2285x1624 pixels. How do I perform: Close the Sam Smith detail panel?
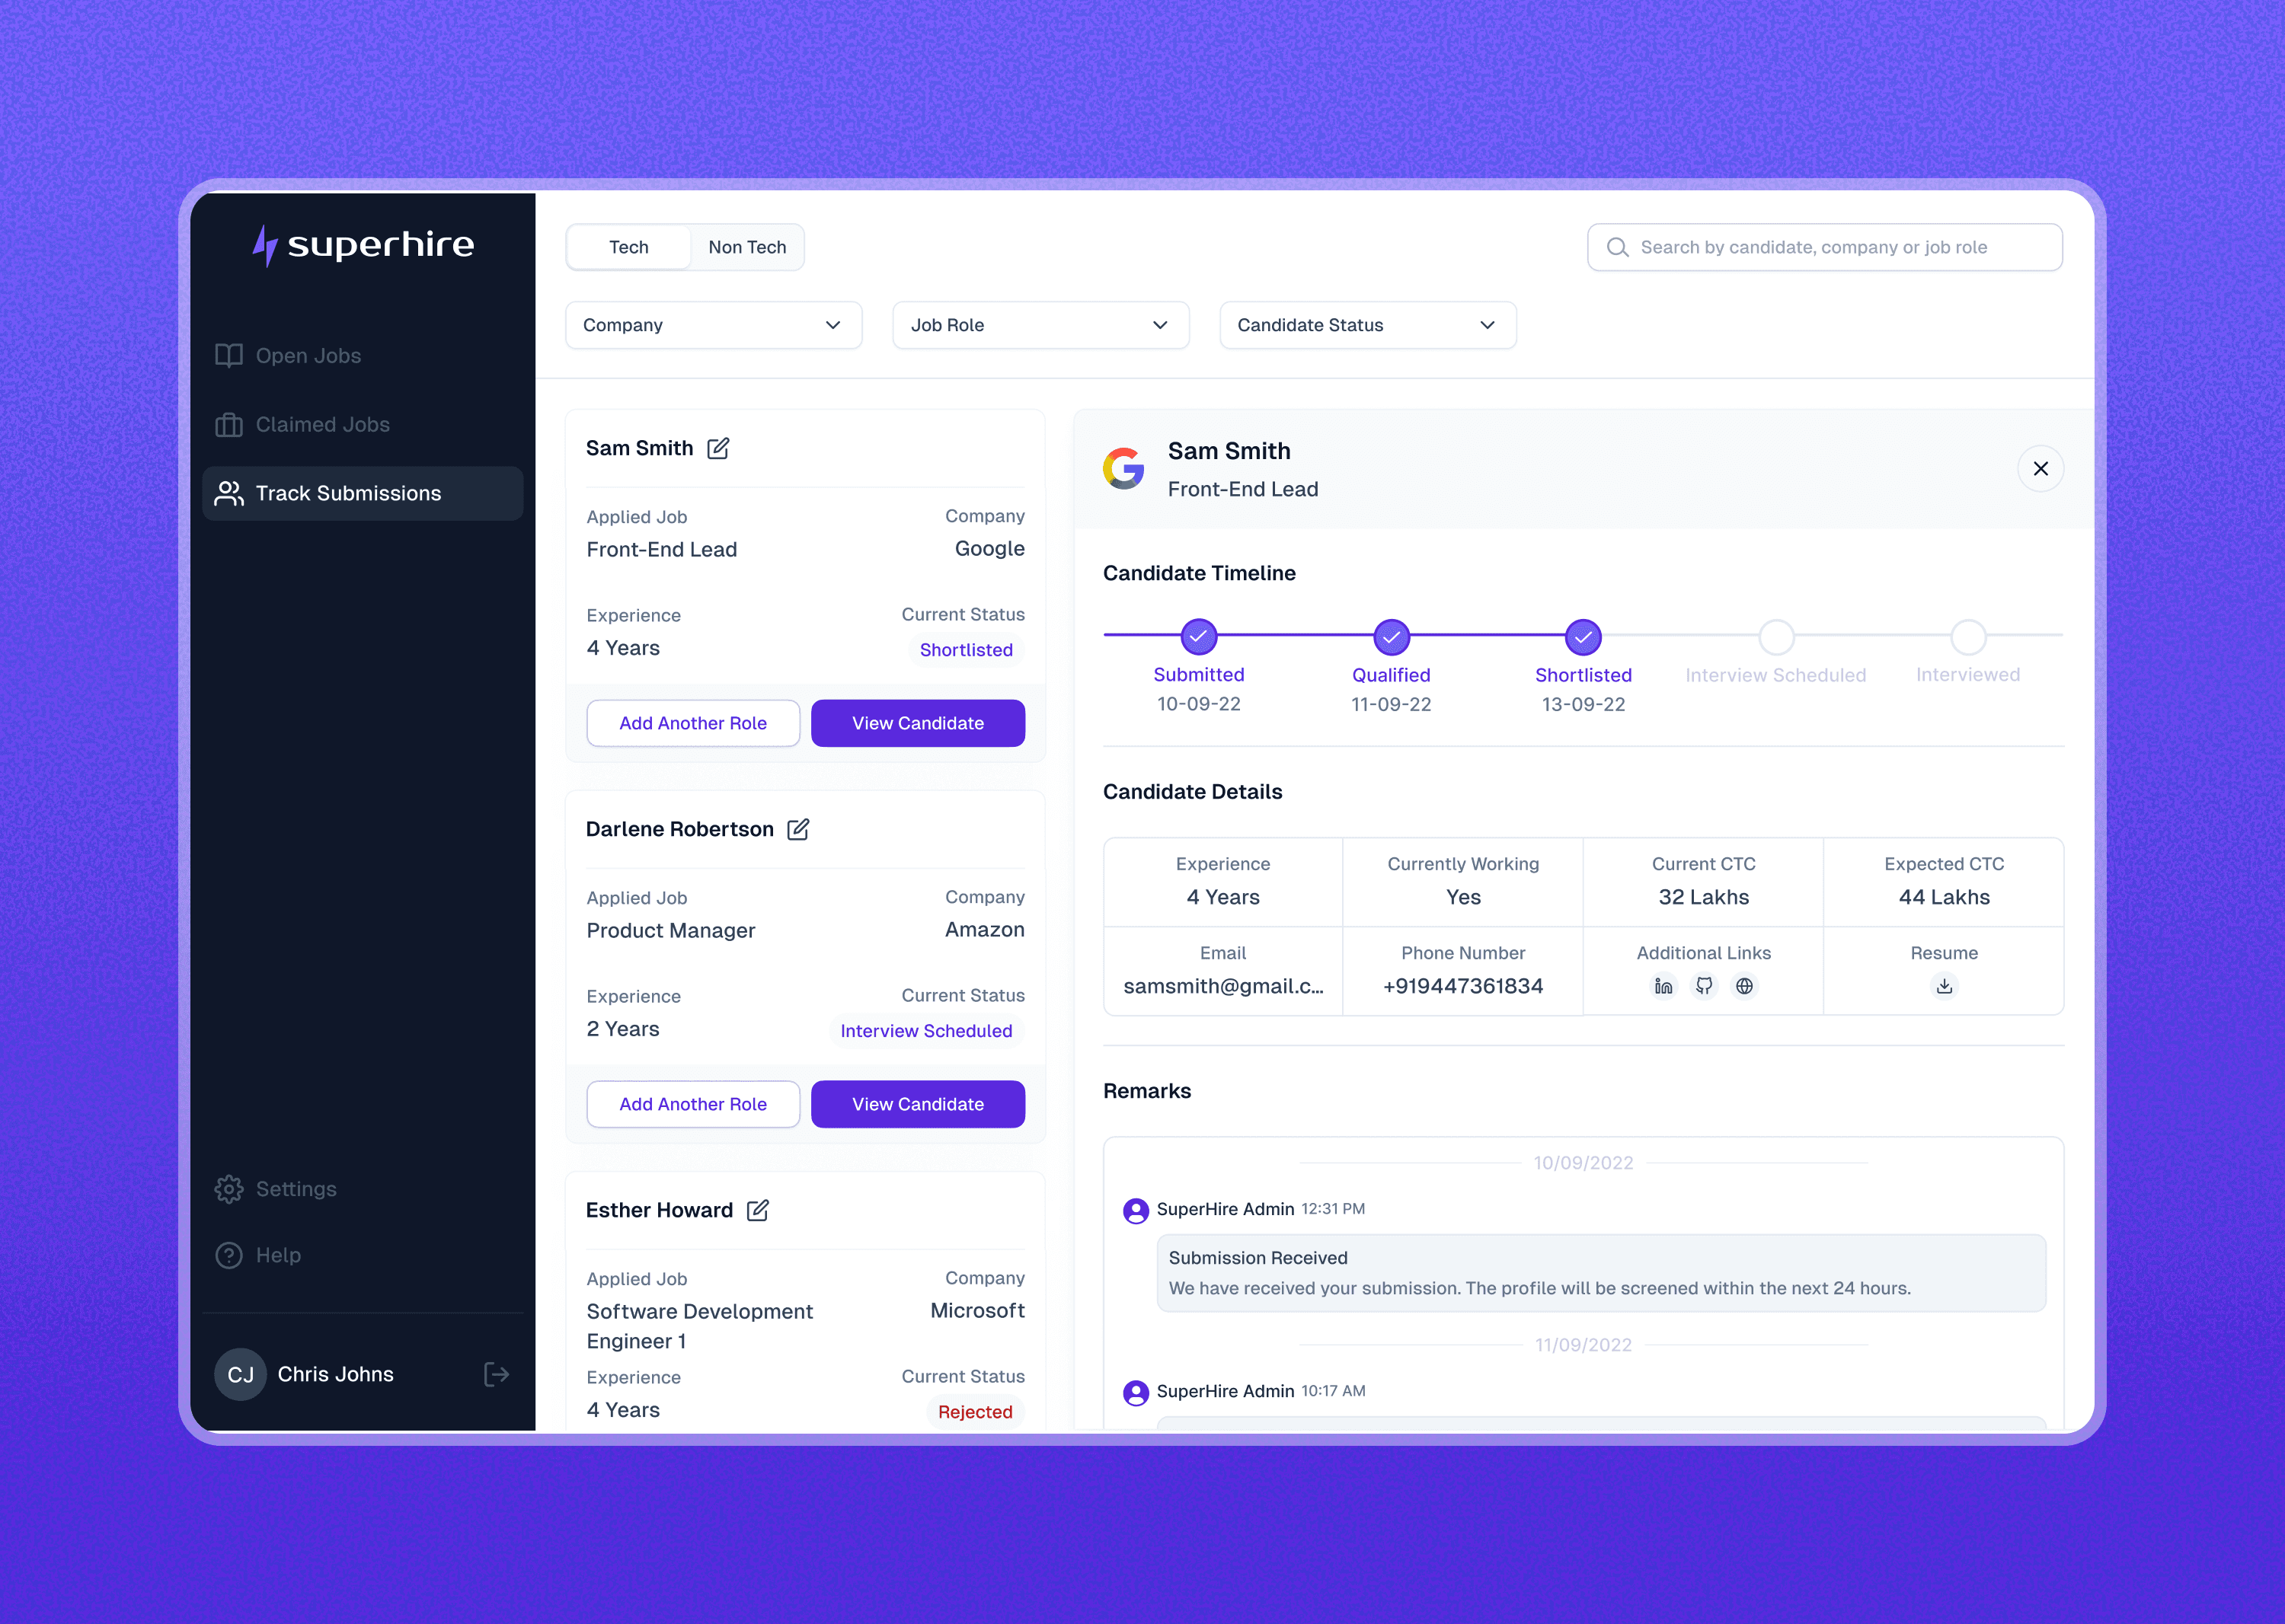(2040, 468)
